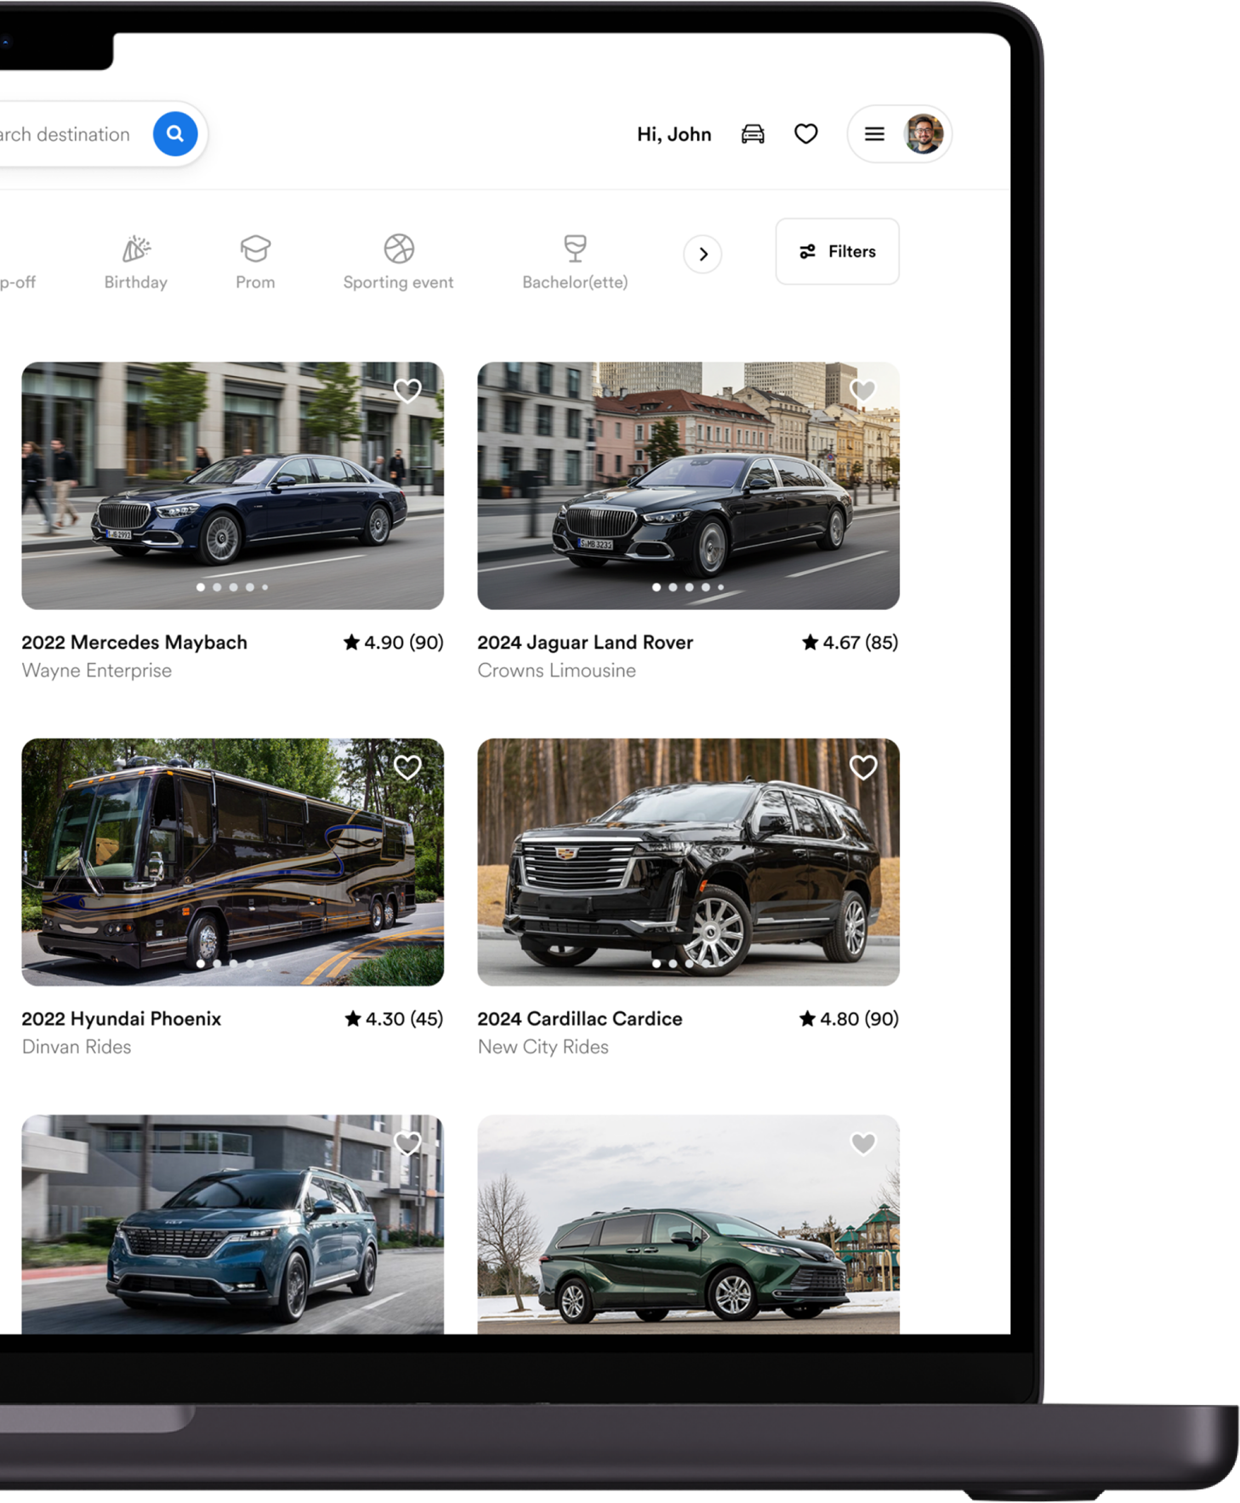
Task: Open the hamburger menu icon
Action: (x=874, y=134)
